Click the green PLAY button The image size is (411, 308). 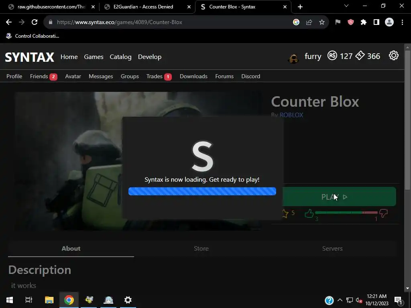(340, 197)
